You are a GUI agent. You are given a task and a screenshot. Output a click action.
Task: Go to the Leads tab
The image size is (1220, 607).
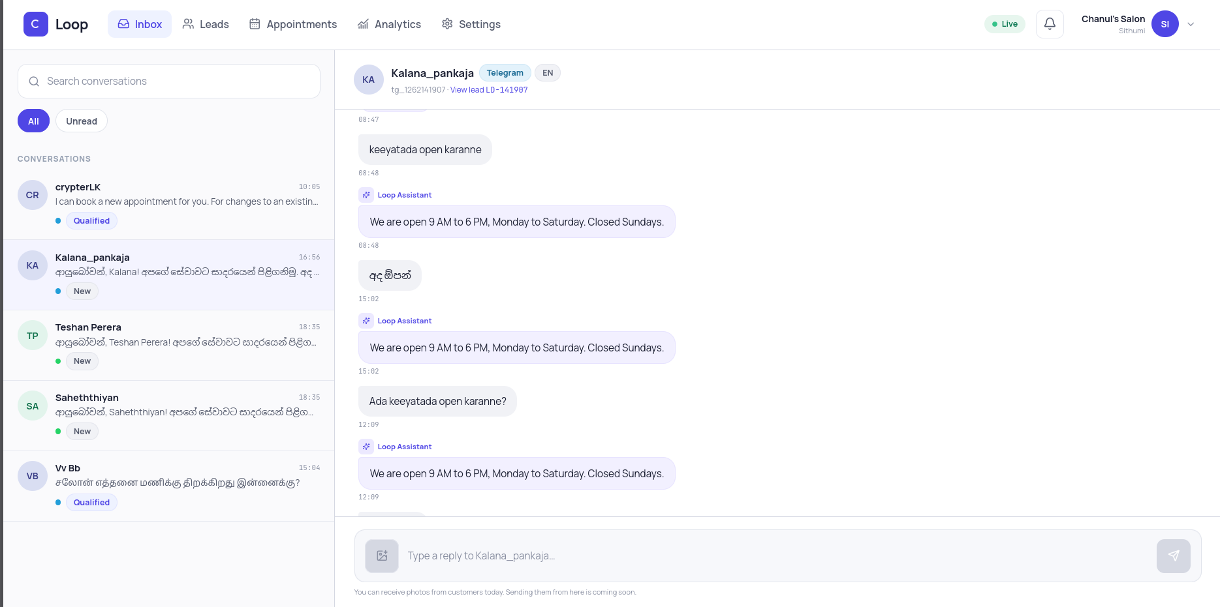[206, 24]
